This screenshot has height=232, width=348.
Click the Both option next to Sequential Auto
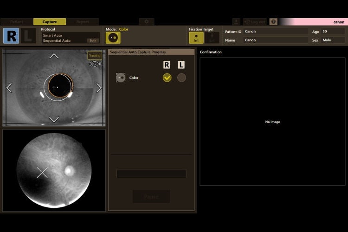click(93, 41)
